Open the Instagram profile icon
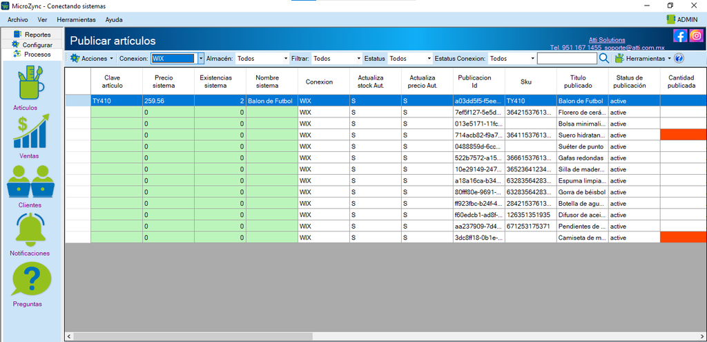The image size is (707, 342). [696, 36]
